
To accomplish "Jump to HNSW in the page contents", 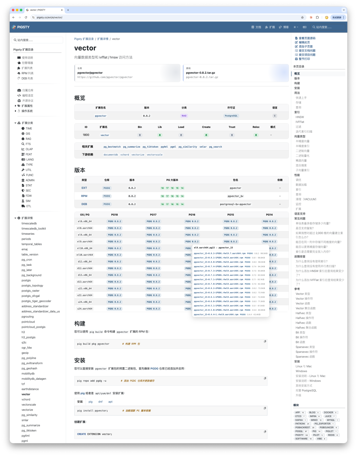I will click(x=300, y=117).
